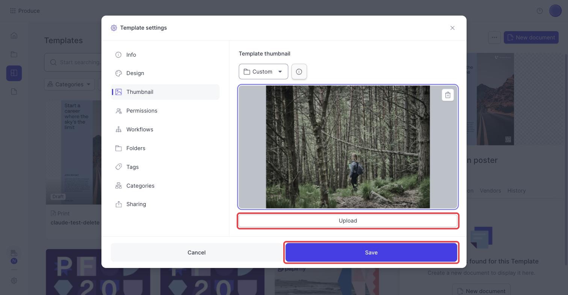This screenshot has height=295, width=568.
Task: Go to Home in left navigation
Action: 14,36
